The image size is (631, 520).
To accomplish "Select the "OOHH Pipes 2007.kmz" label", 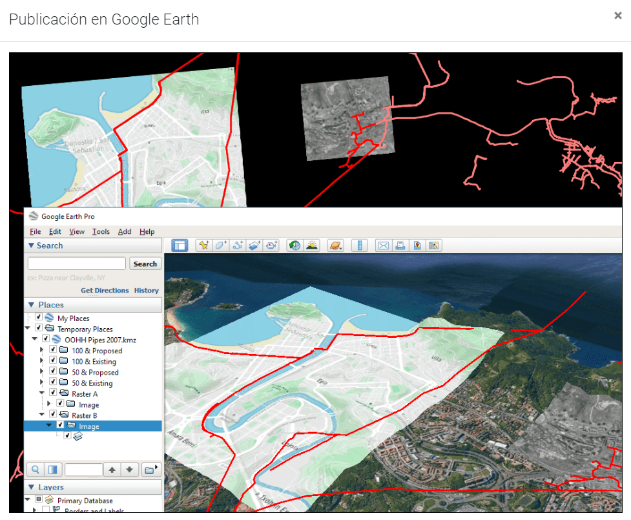I will (x=100, y=340).
